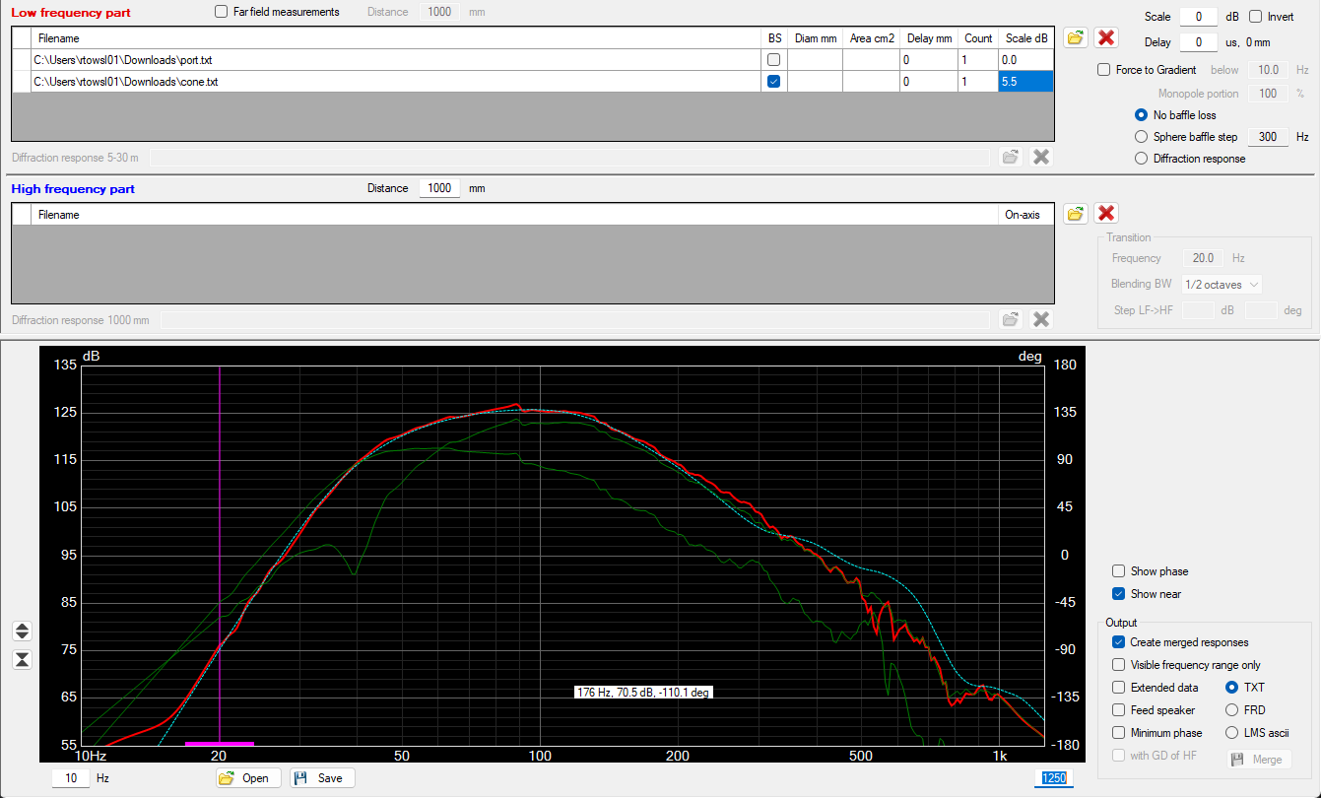Click the Transition Frequency field showing 20.0
Image resolution: width=1321 pixels, height=798 pixels.
pos(1203,258)
